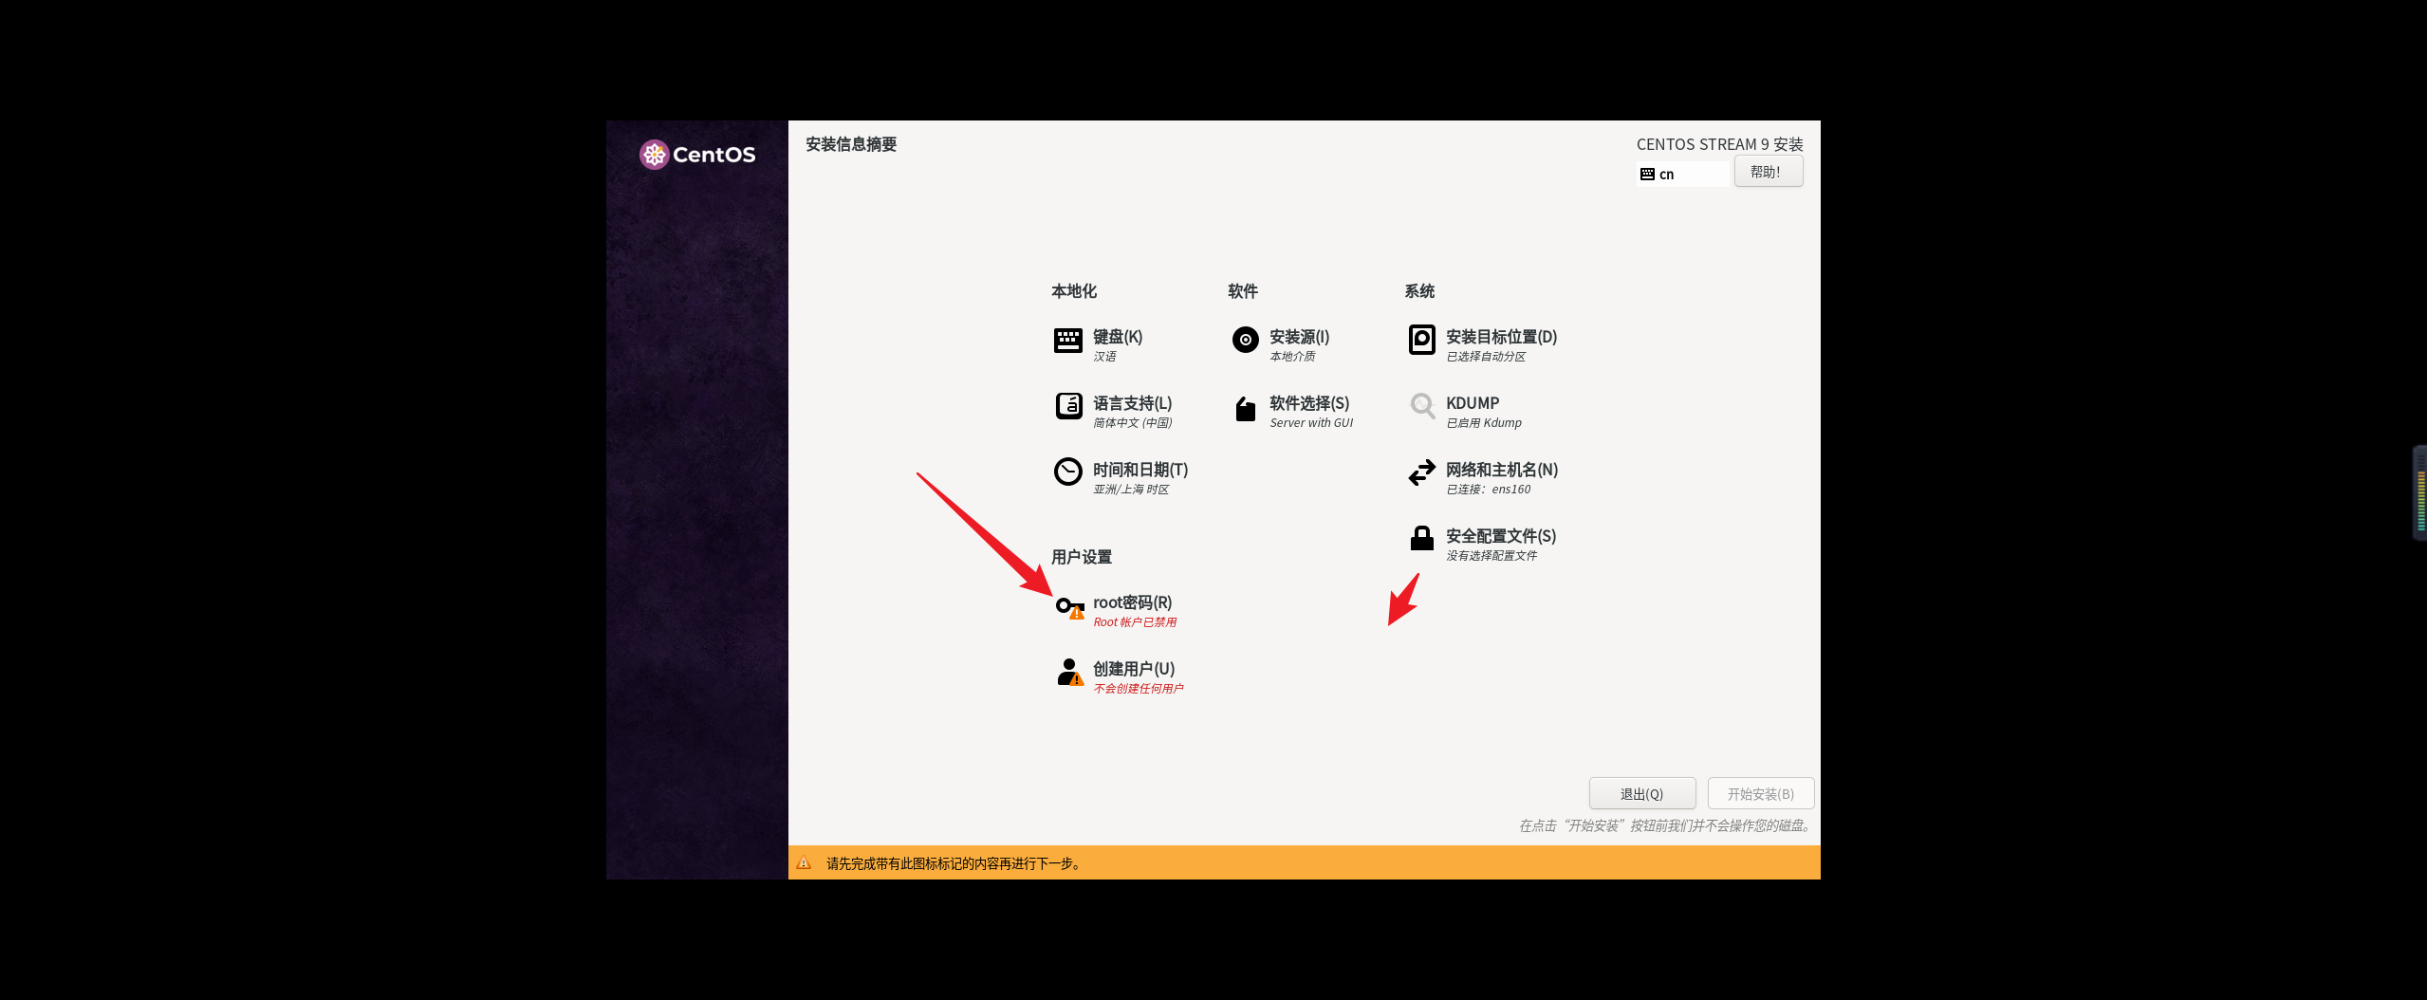Click the magnifier icon for KDUMP
The image size is (2427, 1000).
1422,406
